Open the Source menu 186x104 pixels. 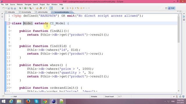pyautogui.click(x=12, y=4)
